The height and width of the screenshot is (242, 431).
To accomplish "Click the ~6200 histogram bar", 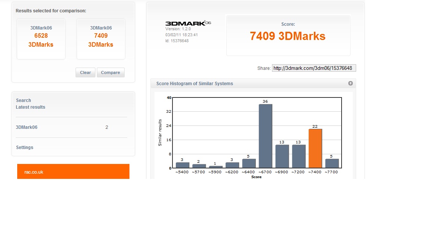I will point(232,165).
